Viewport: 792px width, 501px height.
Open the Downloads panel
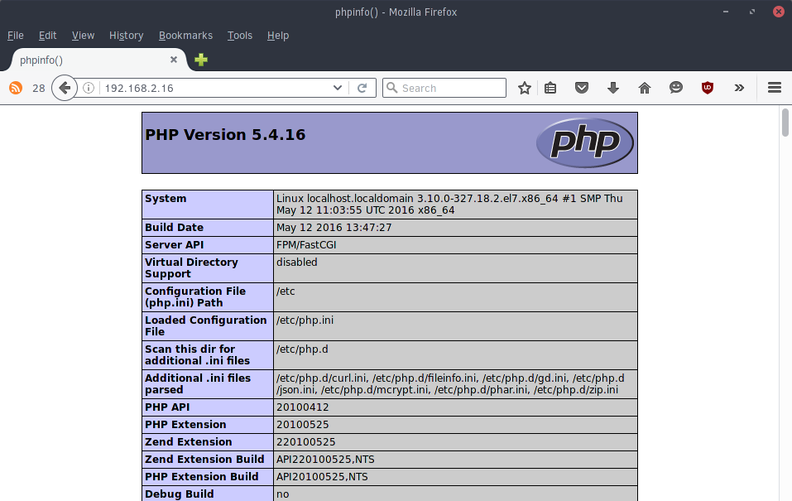click(613, 88)
